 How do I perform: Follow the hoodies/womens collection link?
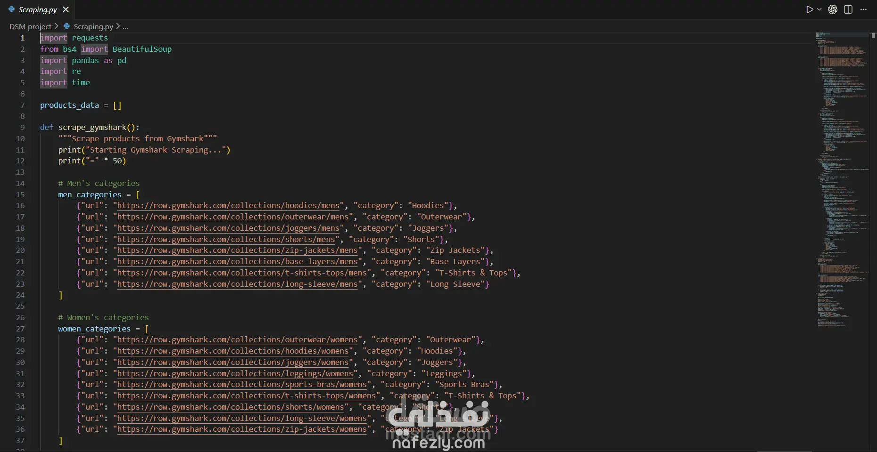(233, 351)
